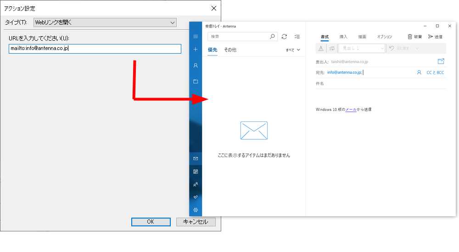Enter selection mode via checklist icon
The width and height of the screenshot is (459, 252).
pos(297,37)
